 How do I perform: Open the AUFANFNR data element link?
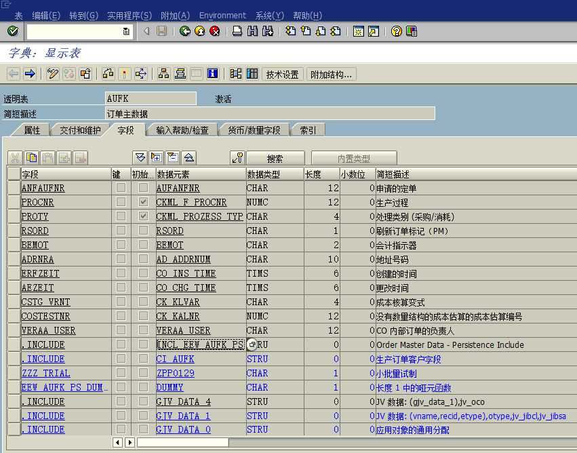178,188
